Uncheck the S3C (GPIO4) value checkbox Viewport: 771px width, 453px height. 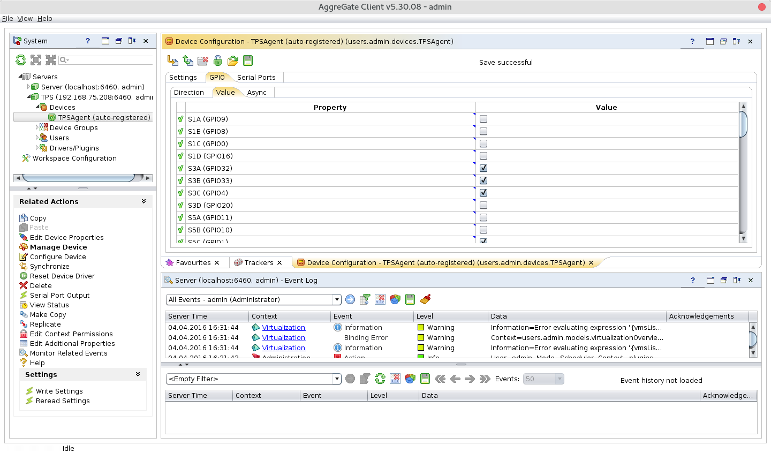pos(483,193)
